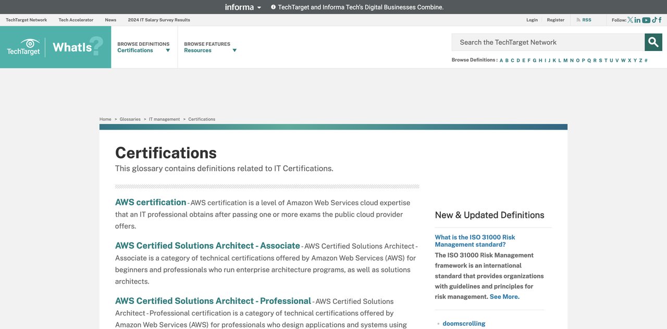Open 2024 IT Salary Survey Results
Viewport: 667px width, 329px height.
pyautogui.click(x=159, y=20)
